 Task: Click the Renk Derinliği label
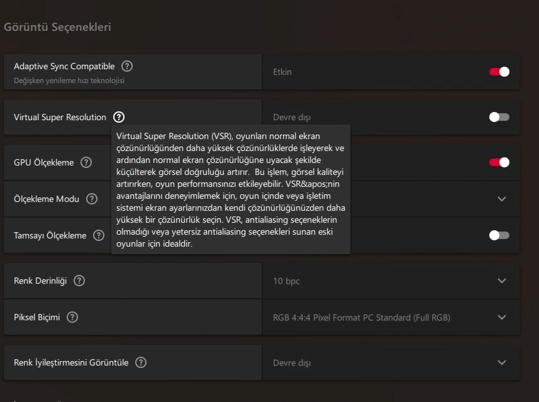[40, 281]
